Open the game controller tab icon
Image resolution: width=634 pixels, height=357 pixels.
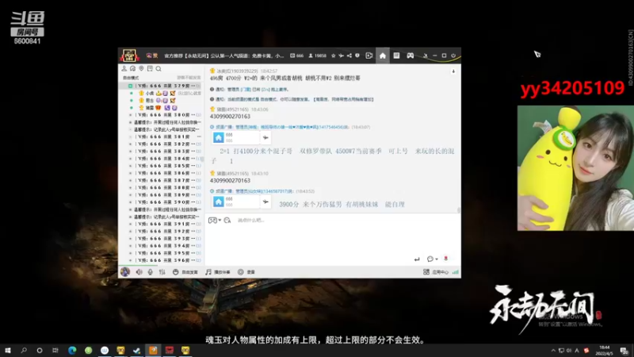click(x=411, y=56)
